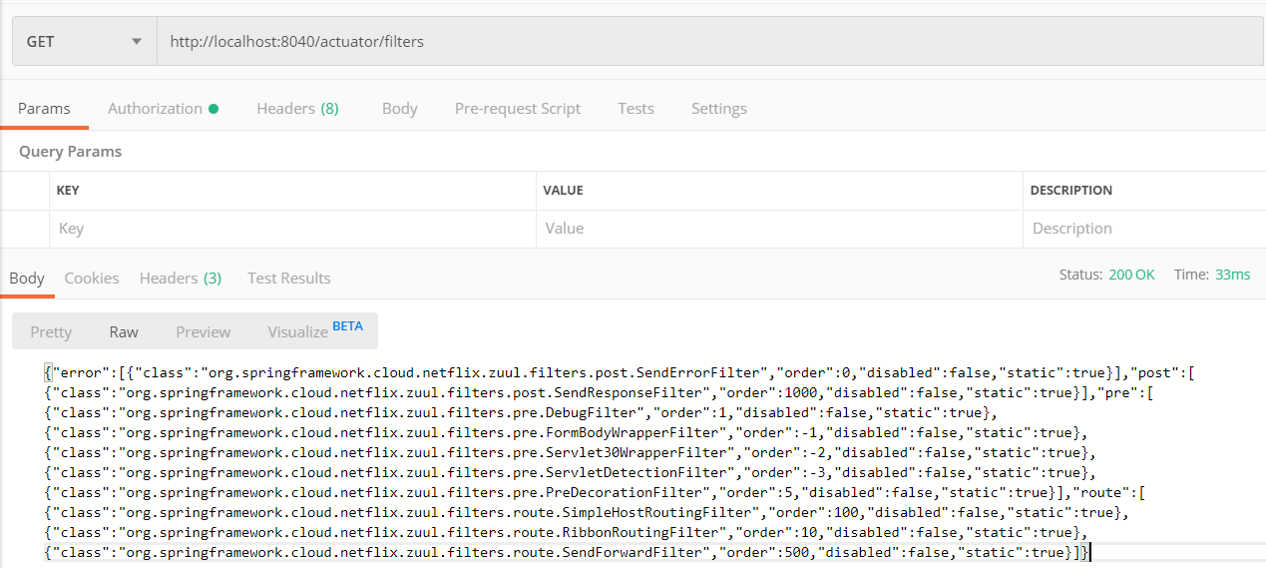Click the DebugFilter line in response
The width and height of the screenshot is (1266, 568).
coord(520,412)
